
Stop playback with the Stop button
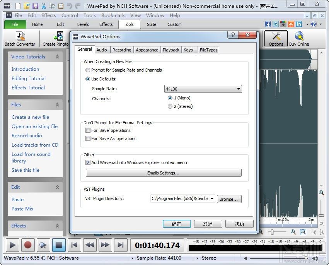point(59,245)
